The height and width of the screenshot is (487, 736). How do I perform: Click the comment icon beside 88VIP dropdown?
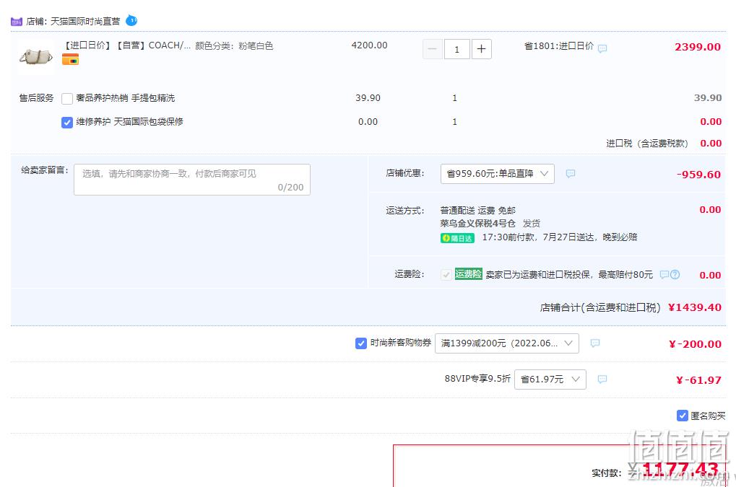pyautogui.click(x=602, y=379)
